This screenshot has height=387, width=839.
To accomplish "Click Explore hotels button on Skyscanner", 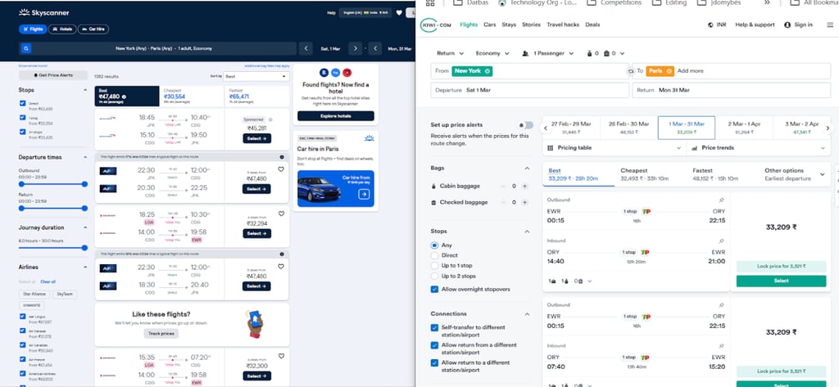I will (335, 116).
